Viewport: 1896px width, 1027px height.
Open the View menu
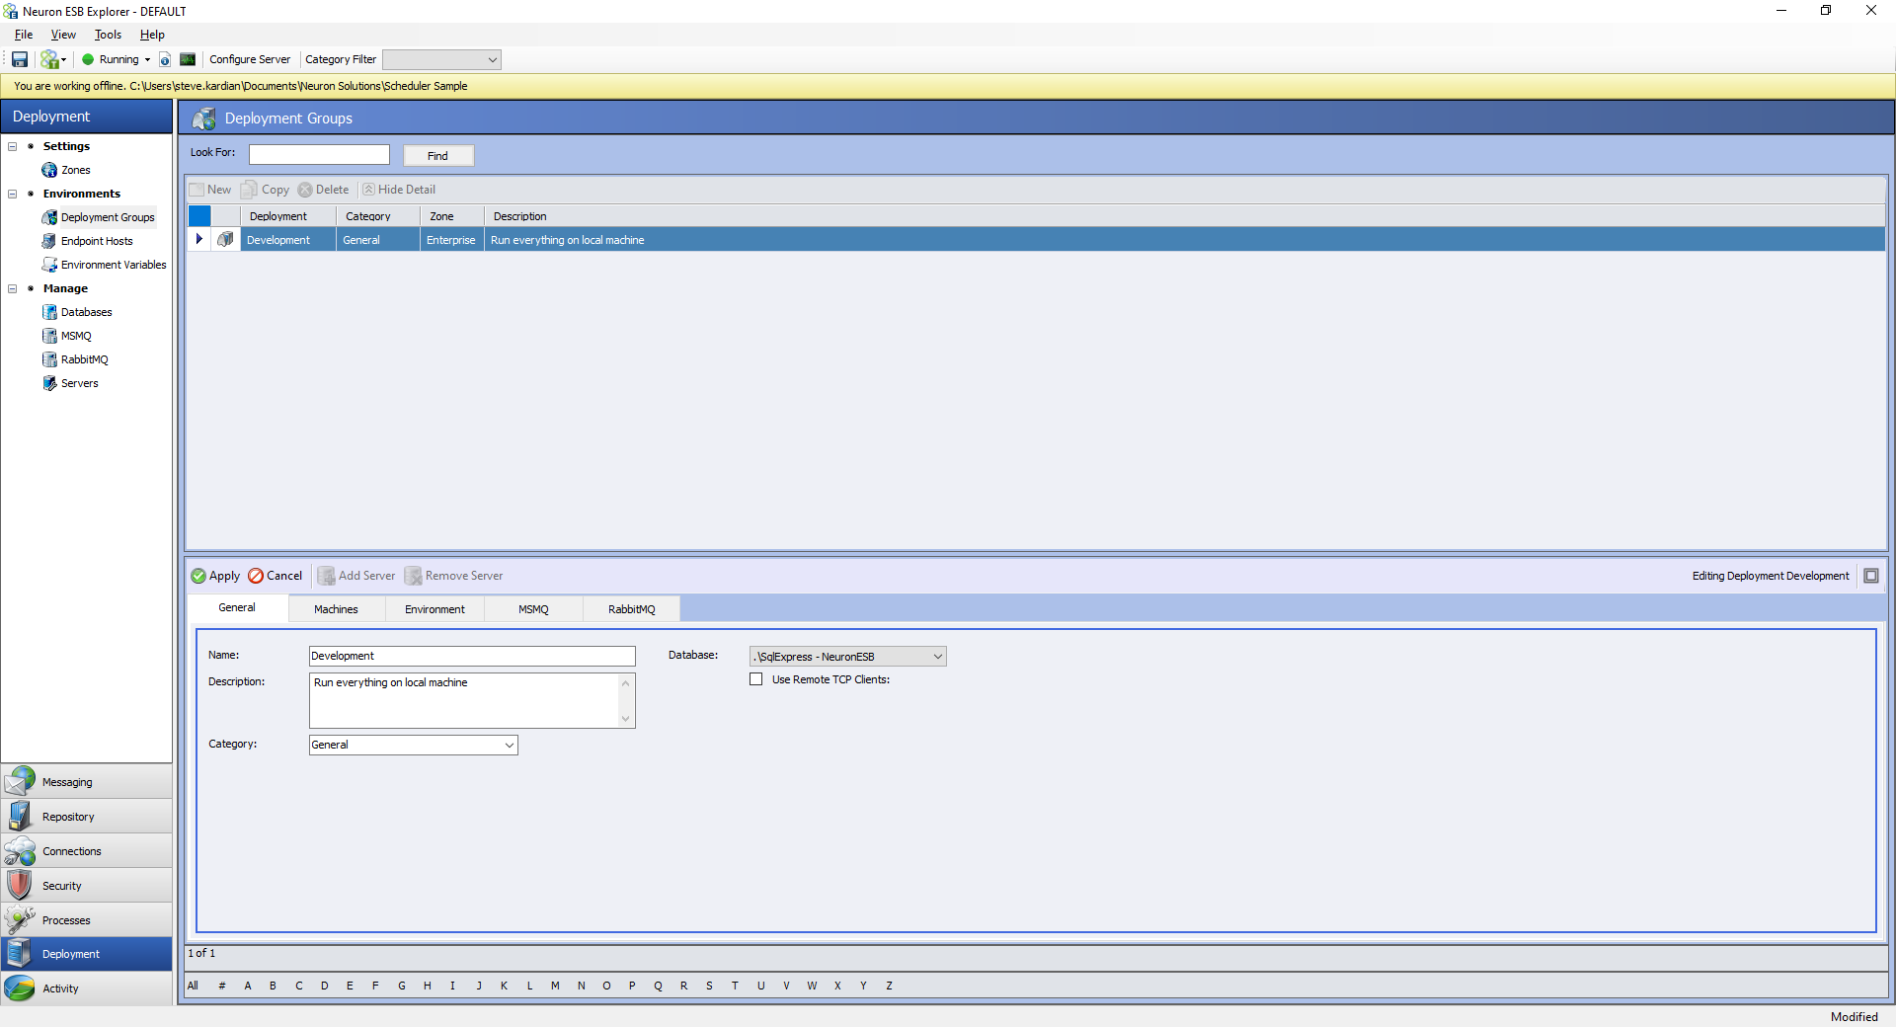63,35
